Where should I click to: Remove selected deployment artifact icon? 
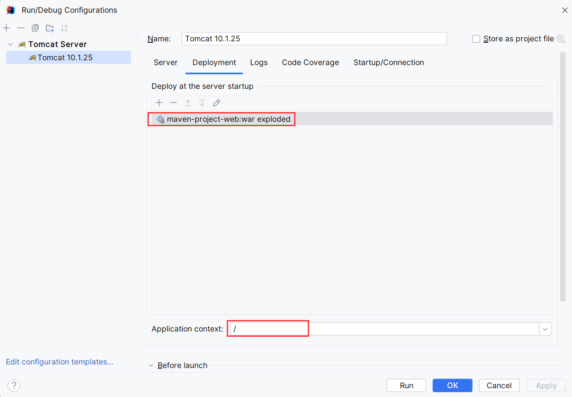pos(173,103)
